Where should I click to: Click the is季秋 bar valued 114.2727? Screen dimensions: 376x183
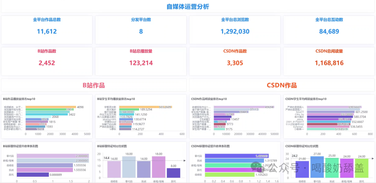(x=125, y=129)
